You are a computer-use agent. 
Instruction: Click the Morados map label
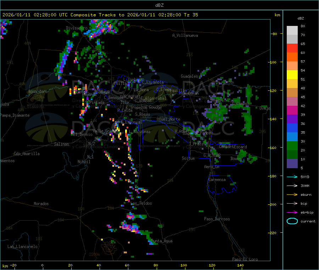41,204
